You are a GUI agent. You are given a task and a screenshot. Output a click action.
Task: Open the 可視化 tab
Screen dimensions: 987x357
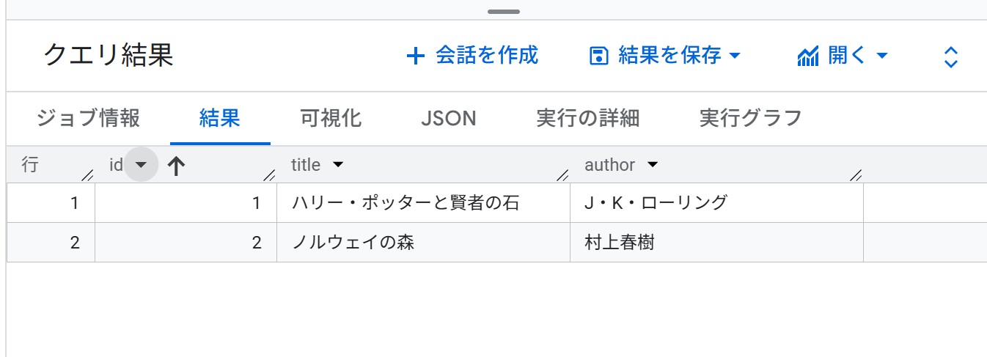tap(331, 118)
